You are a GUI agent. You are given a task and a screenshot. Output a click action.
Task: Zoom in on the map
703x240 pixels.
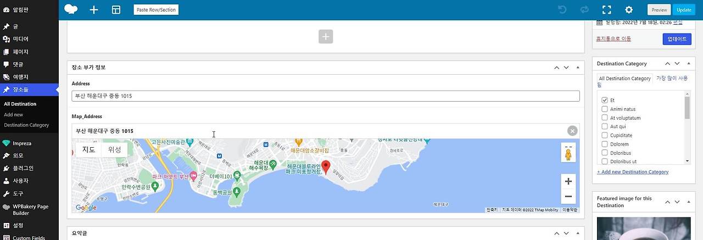tap(568, 181)
